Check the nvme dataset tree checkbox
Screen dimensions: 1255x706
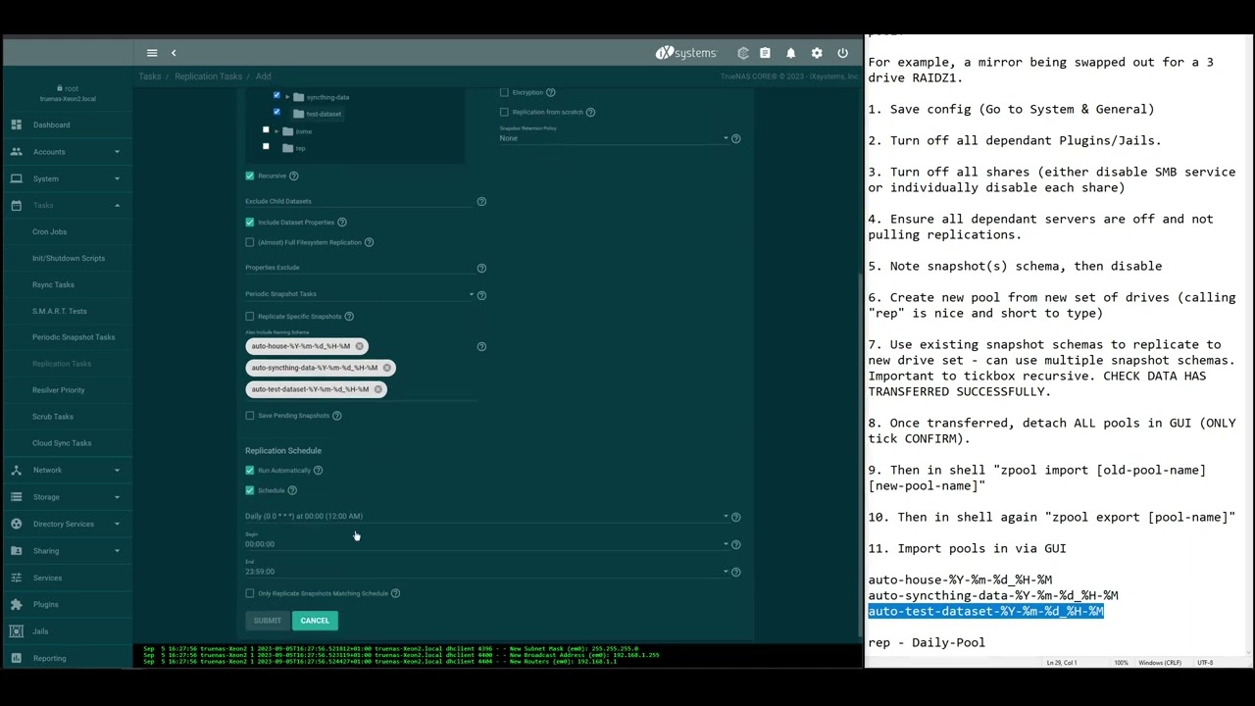coord(266,129)
